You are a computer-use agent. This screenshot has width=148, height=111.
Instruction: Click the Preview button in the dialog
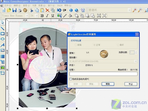92,84
